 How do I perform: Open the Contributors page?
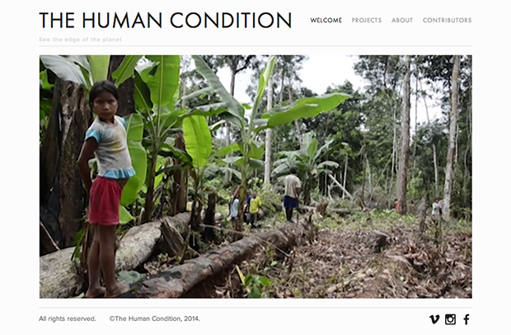[447, 21]
